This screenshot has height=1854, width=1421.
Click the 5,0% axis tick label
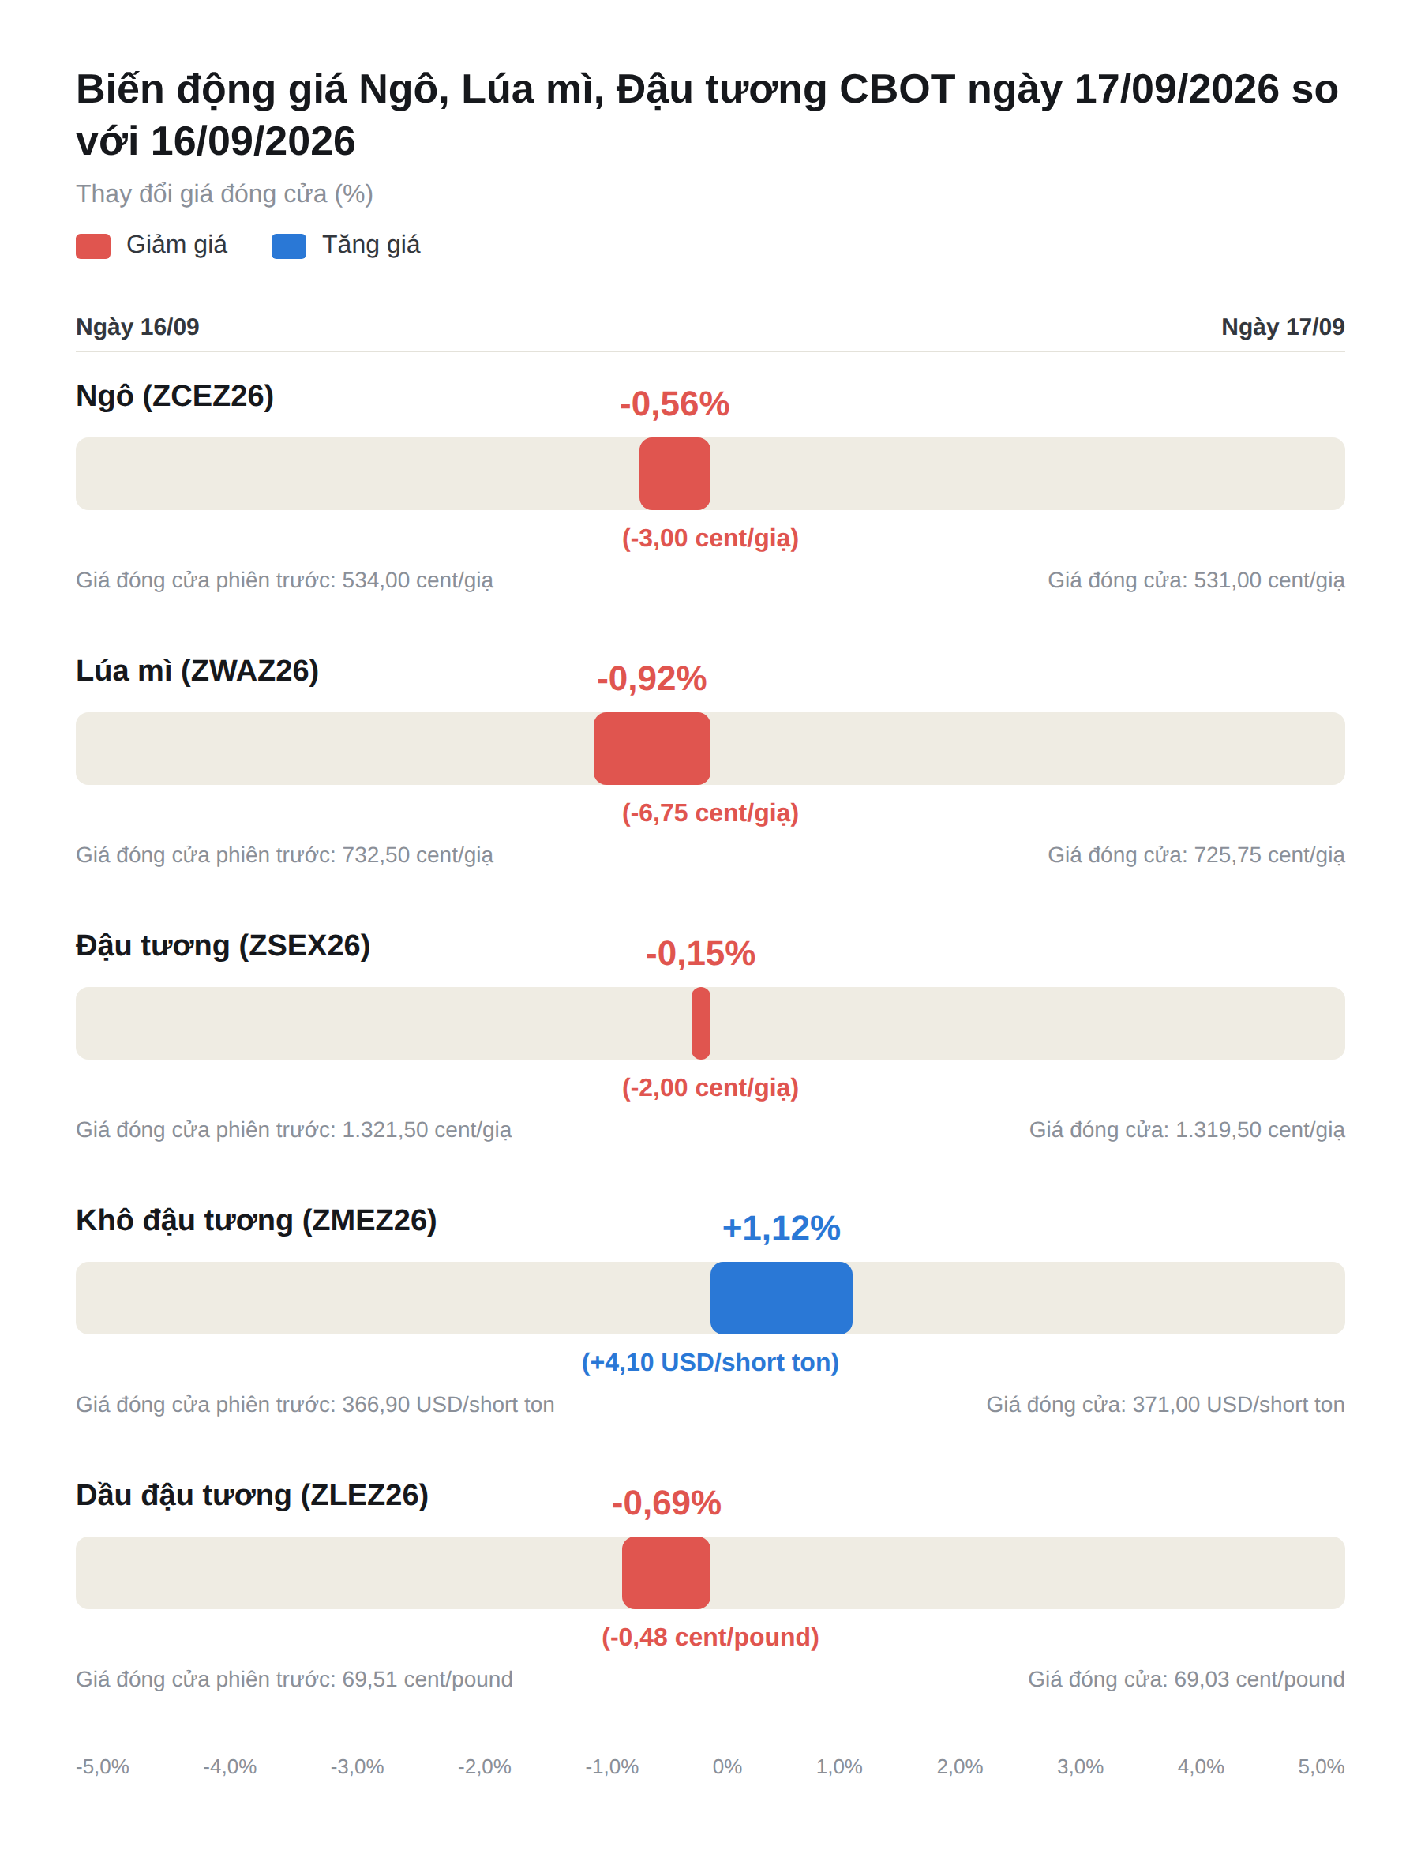(x=1322, y=1767)
